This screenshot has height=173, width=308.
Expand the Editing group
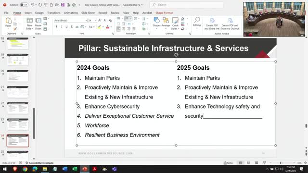(x=197, y=23)
